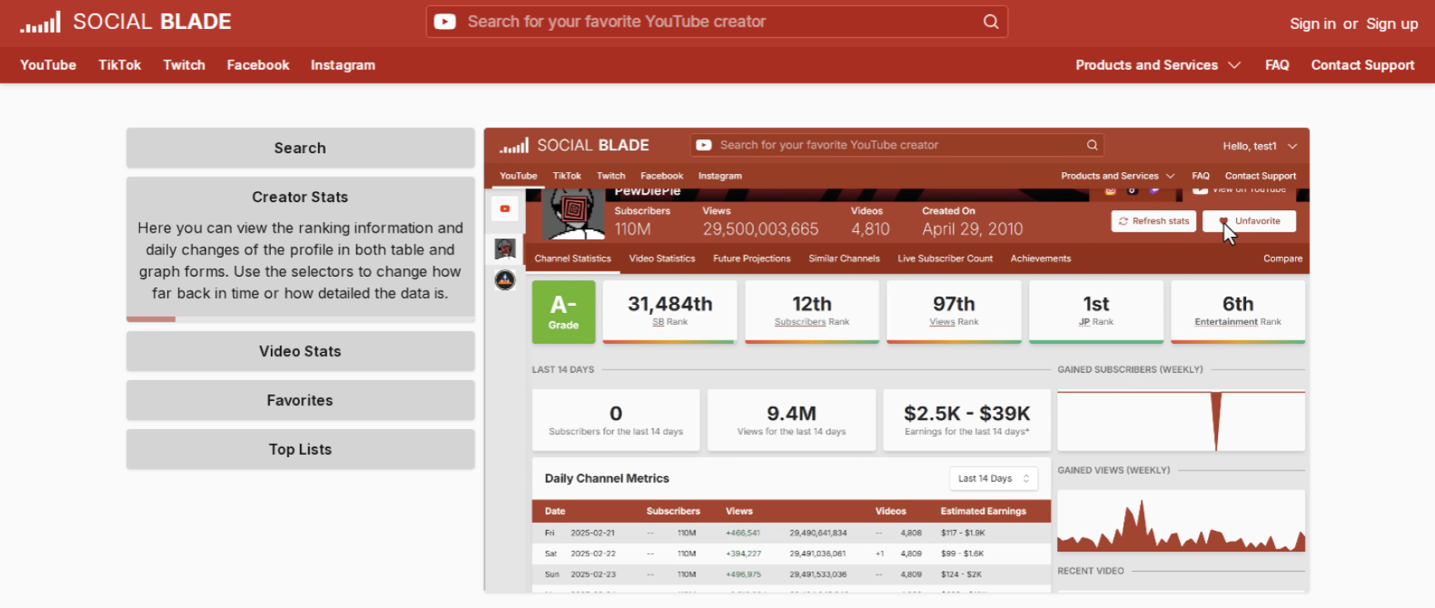Viewport: 1435px width, 608px height.
Task: Click the main 'Search for your favorite YouTube creator' field
Action: pos(717,22)
